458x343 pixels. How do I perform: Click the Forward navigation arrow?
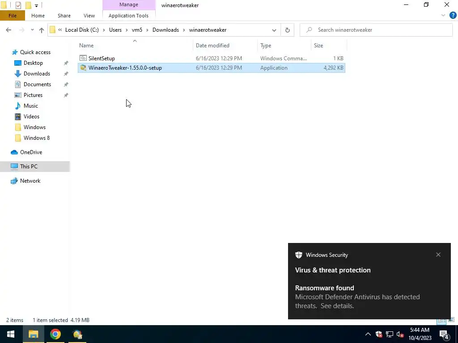click(x=21, y=30)
